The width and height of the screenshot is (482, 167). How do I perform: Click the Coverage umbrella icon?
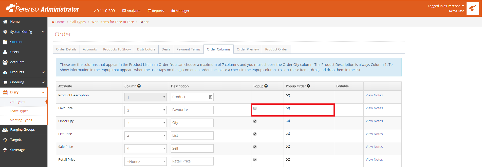point(5,150)
